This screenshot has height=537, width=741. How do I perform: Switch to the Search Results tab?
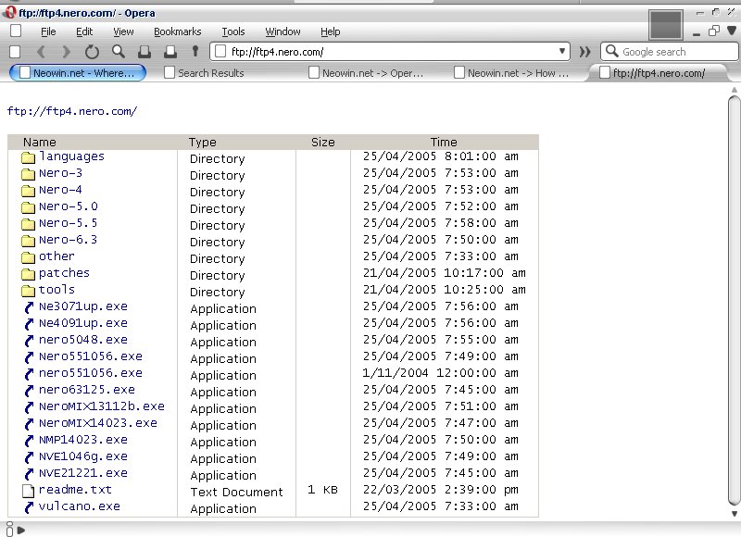[210, 72]
